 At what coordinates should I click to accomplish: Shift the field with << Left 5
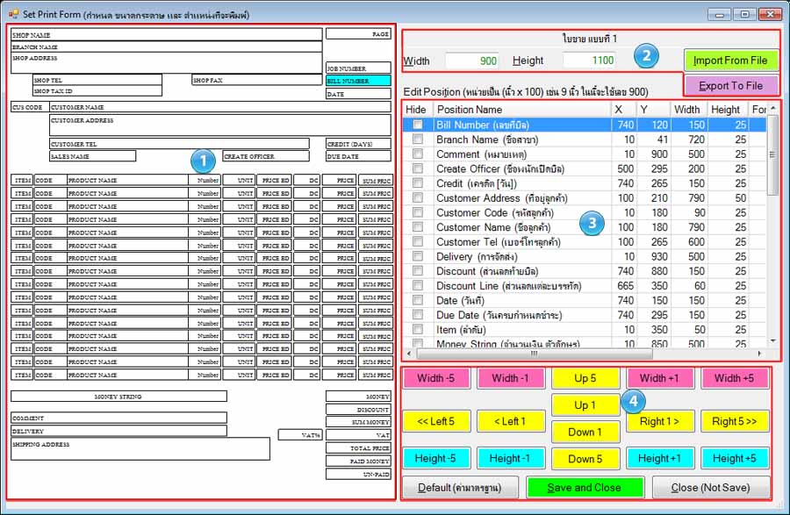point(436,421)
